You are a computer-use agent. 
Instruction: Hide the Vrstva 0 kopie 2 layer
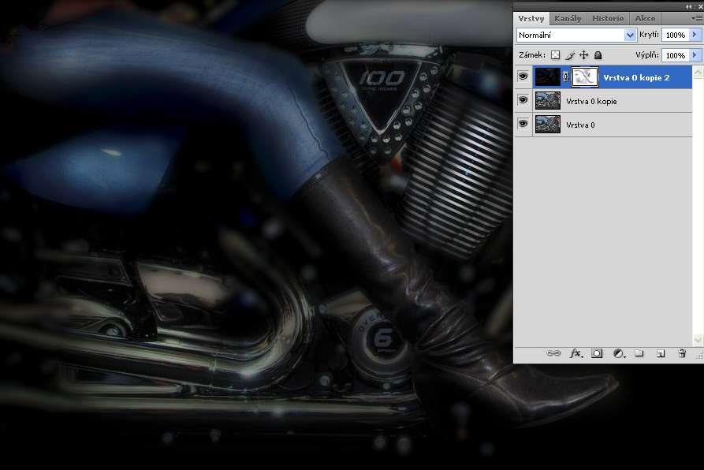coord(523,77)
